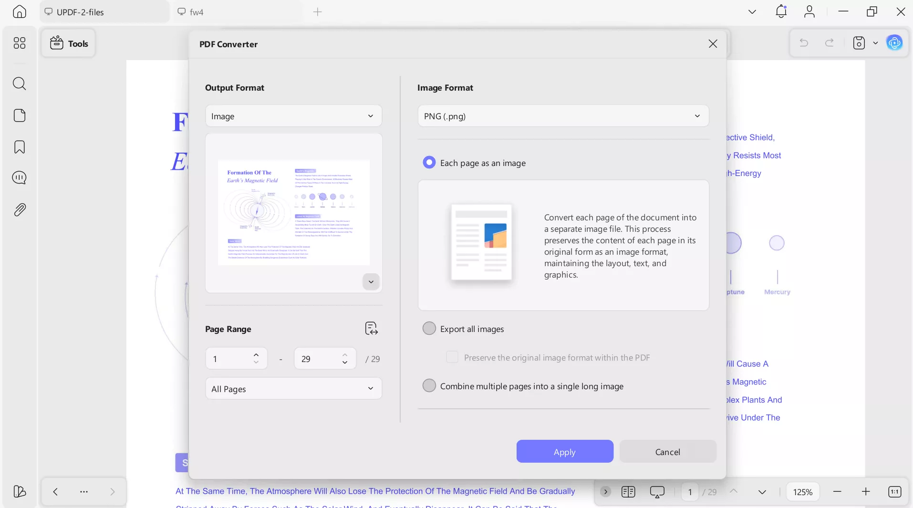The image size is (913, 508).
Task: Open the attachments paperclip panel
Action: (x=20, y=210)
